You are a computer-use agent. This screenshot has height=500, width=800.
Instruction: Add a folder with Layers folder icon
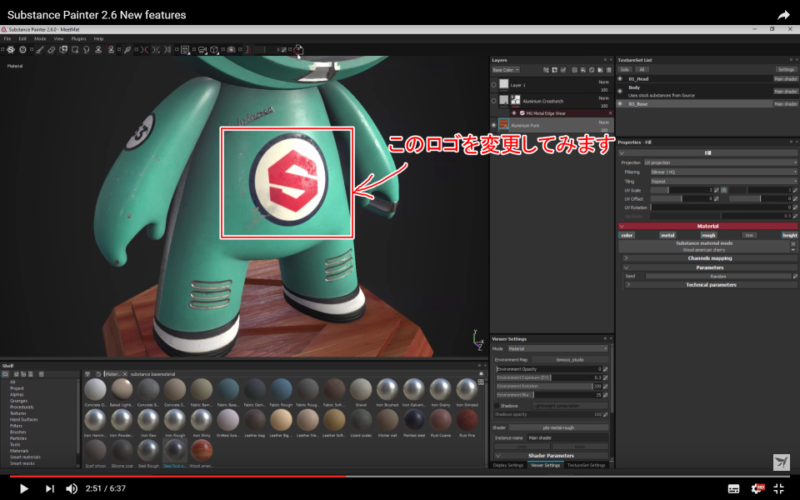(601, 70)
